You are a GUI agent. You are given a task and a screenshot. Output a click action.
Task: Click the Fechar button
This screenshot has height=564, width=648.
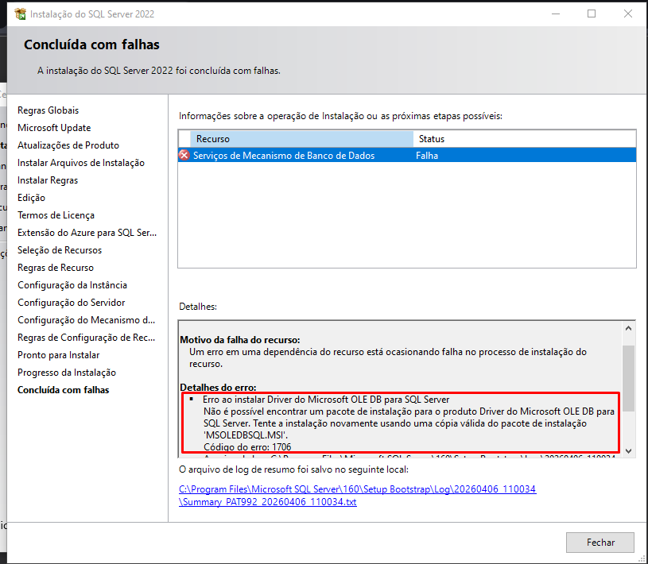600,542
